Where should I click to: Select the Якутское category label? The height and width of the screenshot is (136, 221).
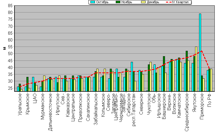pyautogui.click(x=194, y=103)
